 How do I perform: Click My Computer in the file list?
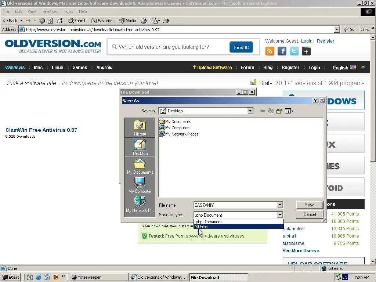174,127
